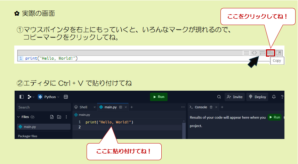The image size is (298, 164).
Task: Collapse the Files section chevron
Action: tap(18, 117)
